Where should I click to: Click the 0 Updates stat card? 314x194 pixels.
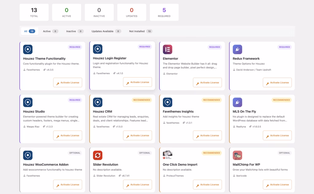coord(132,12)
